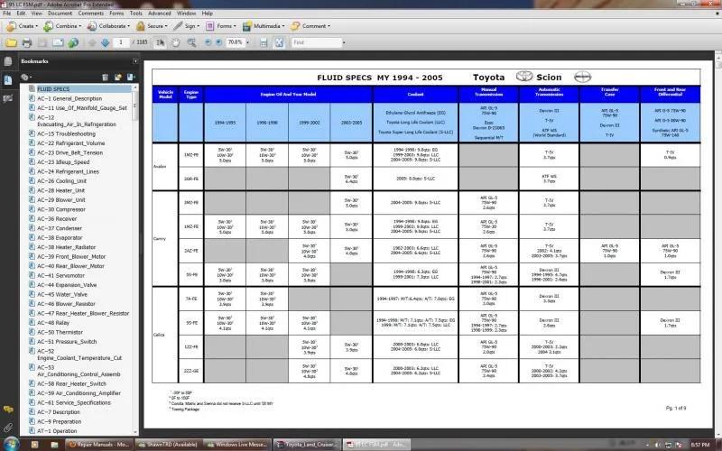722x451 pixels.
Task: Open bookmark AC-37 Condenser
Action: point(60,228)
